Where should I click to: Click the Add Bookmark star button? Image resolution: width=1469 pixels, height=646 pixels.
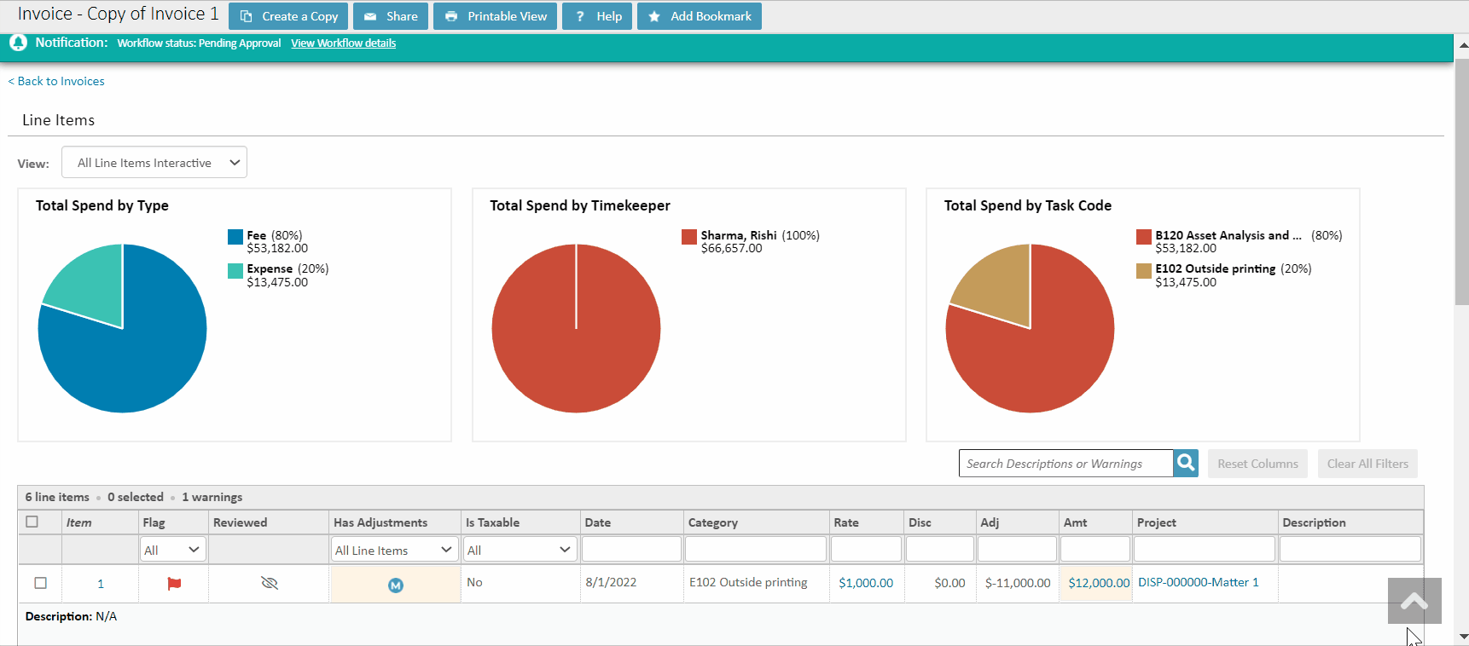click(x=700, y=16)
